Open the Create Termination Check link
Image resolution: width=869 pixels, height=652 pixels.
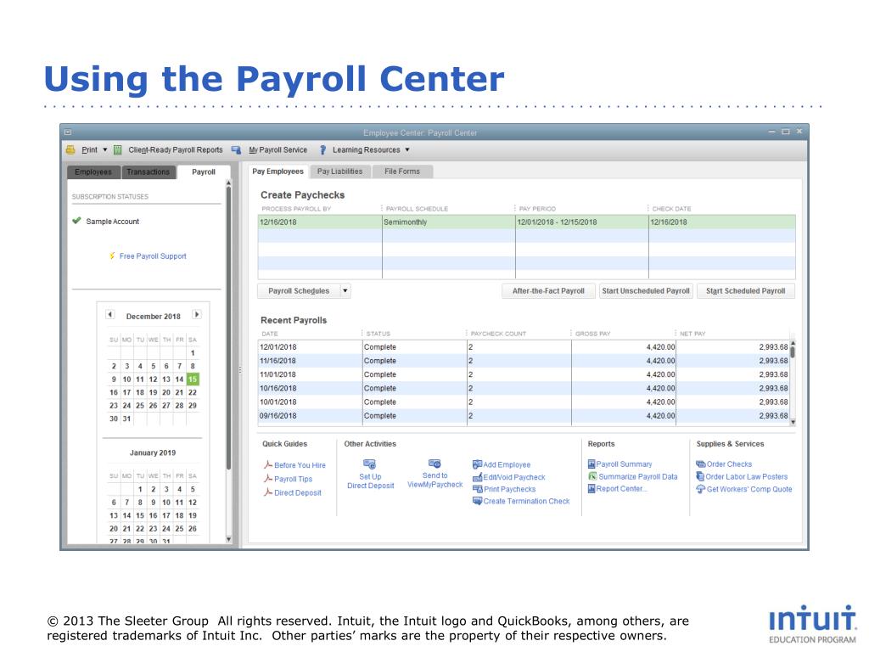tap(526, 501)
